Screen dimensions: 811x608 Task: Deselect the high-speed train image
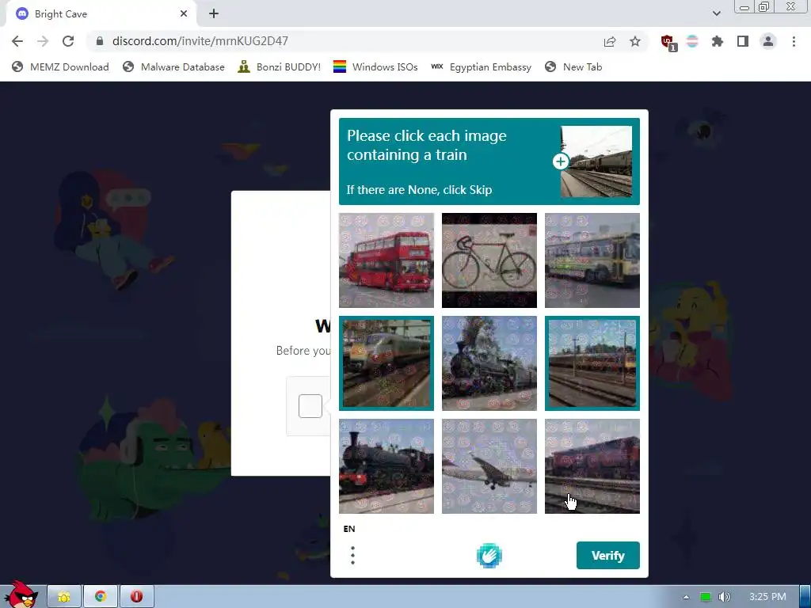(x=386, y=363)
